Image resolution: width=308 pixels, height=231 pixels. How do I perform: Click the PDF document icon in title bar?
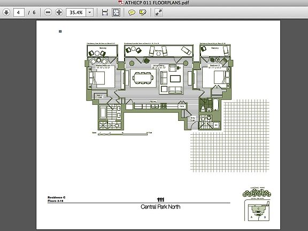(x=121, y=3)
